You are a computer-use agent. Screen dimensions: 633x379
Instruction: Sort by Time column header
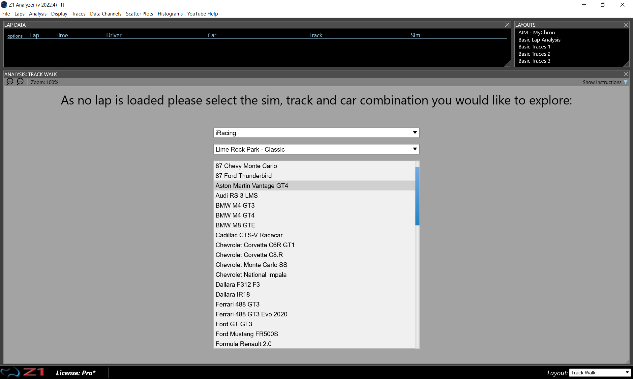(62, 35)
